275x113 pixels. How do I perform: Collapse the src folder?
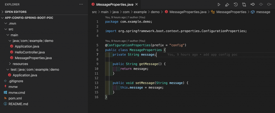[11, 29]
